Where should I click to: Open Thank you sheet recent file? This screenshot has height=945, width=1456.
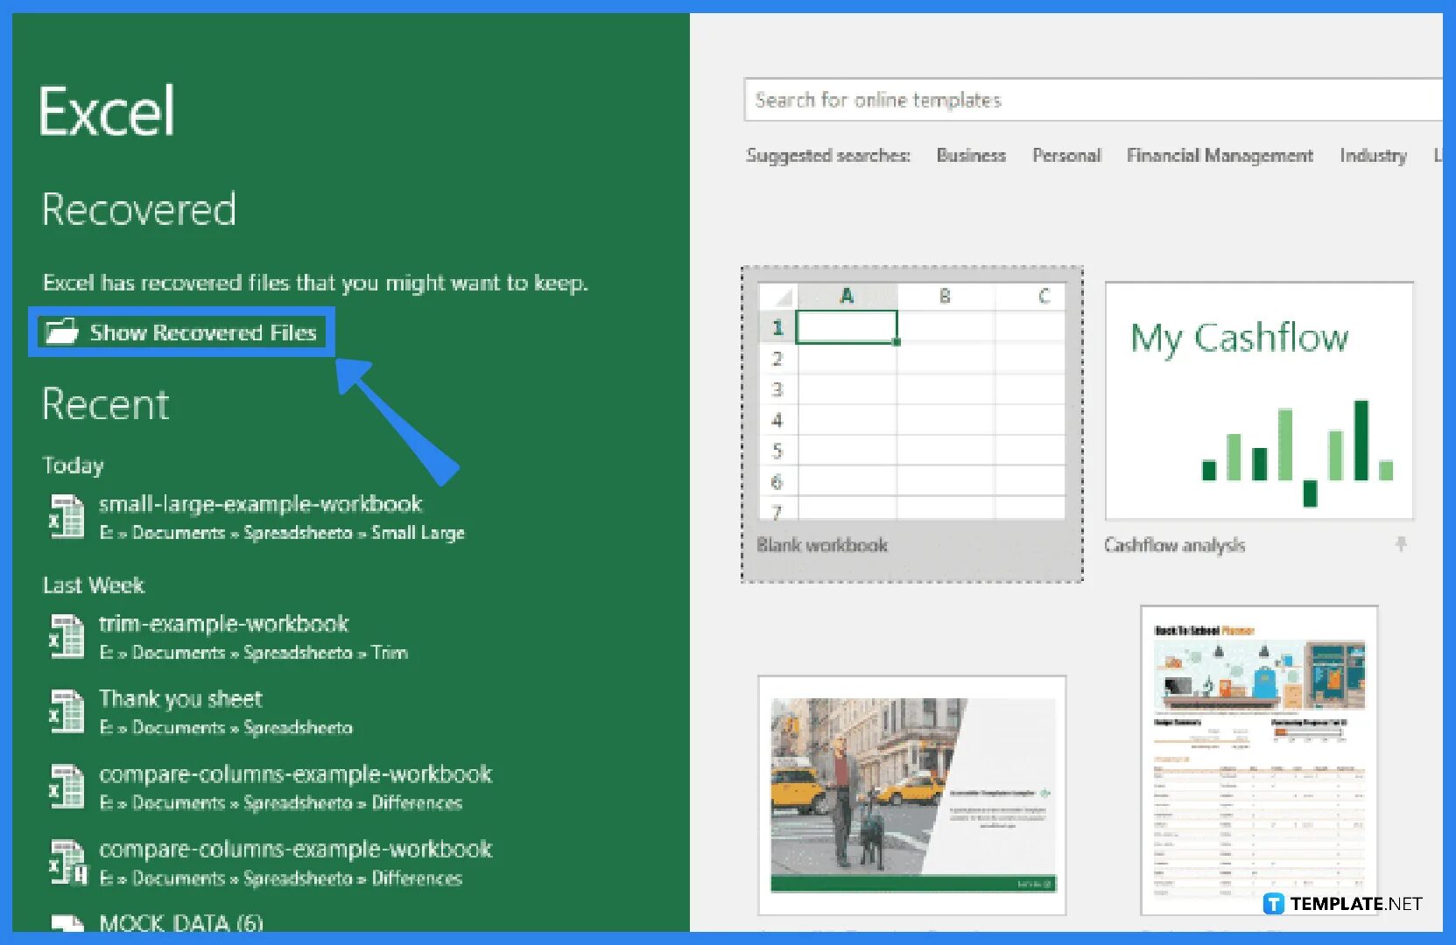(201, 712)
